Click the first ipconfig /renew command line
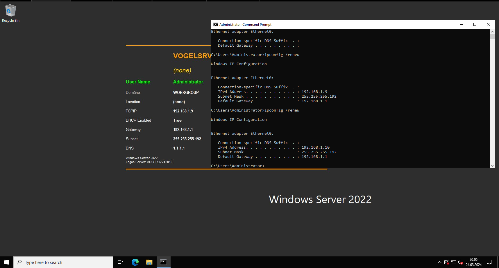This screenshot has width=499, height=268. coord(255,54)
